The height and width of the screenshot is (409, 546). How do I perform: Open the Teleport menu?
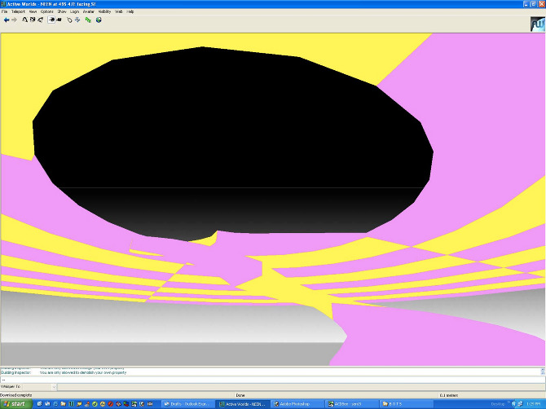[x=18, y=11]
